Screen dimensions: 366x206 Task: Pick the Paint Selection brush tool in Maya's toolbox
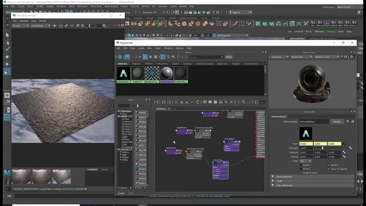point(7,49)
